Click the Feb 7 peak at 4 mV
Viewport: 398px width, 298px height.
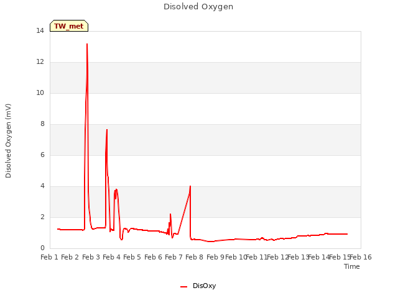pyautogui.click(x=190, y=186)
